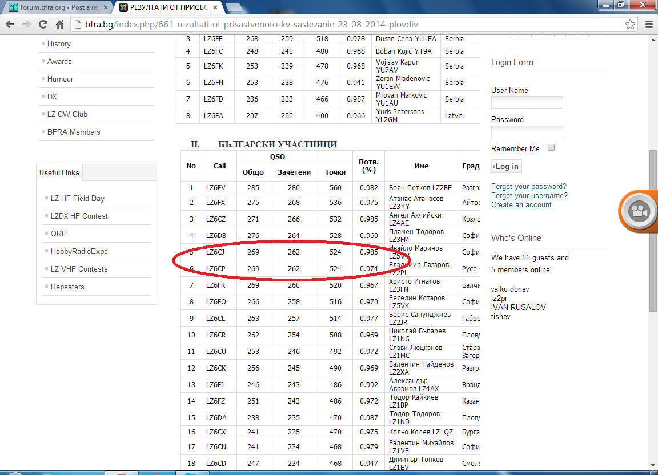Open the Chrome menu (three lines)

tap(648, 25)
